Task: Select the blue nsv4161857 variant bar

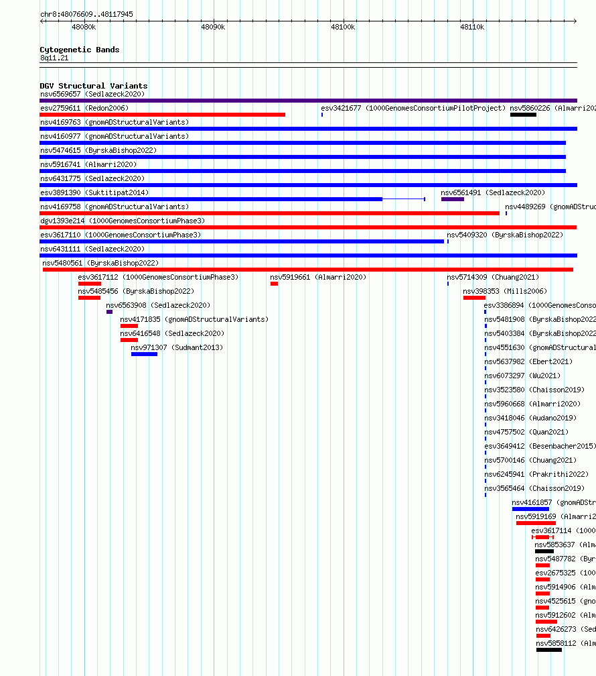Action: coord(530,509)
